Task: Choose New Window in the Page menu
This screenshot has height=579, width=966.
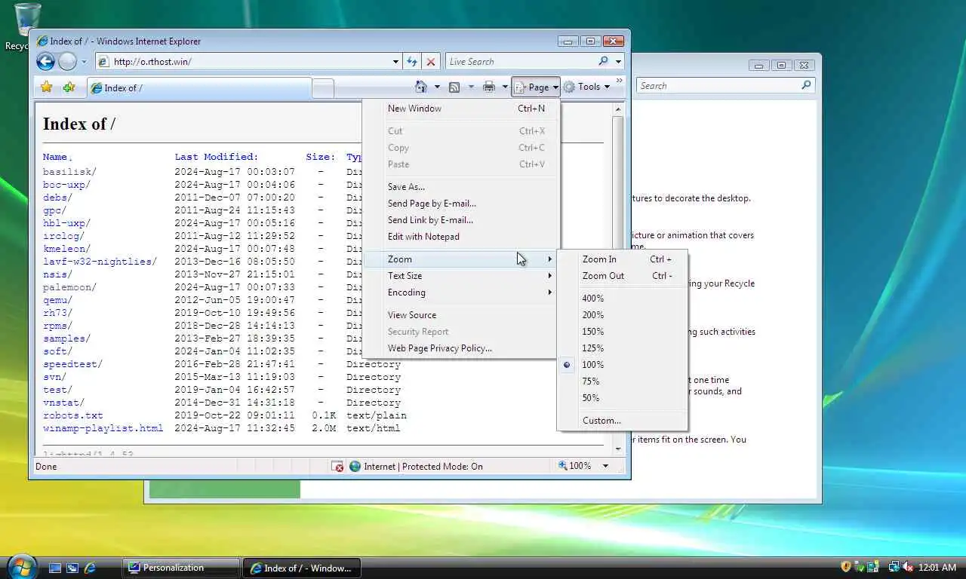Action: tap(460, 109)
